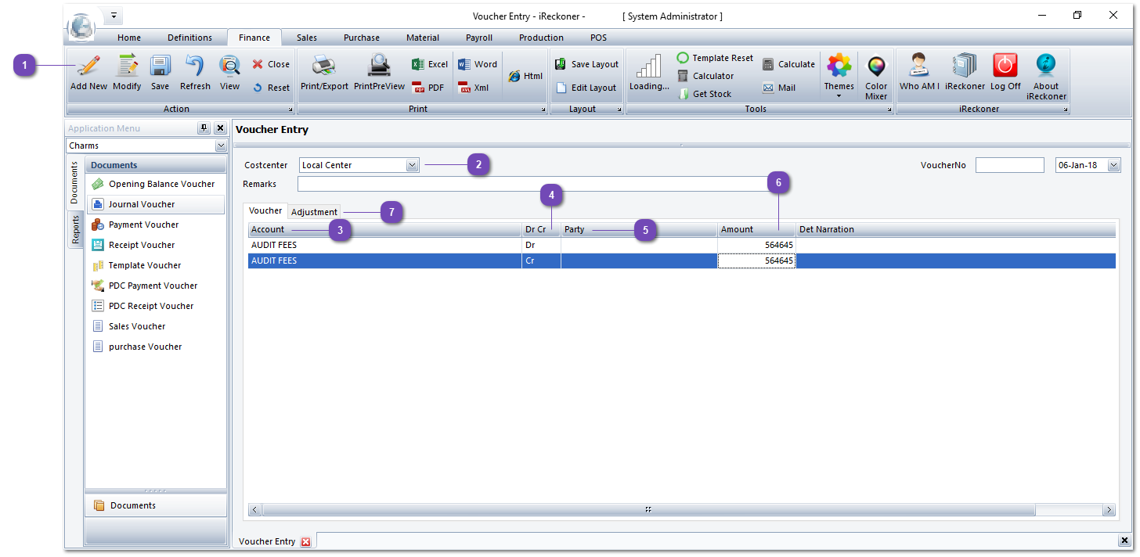The height and width of the screenshot is (557, 1140).
Task: Click the Add New icon in ribbon
Action: pos(88,66)
